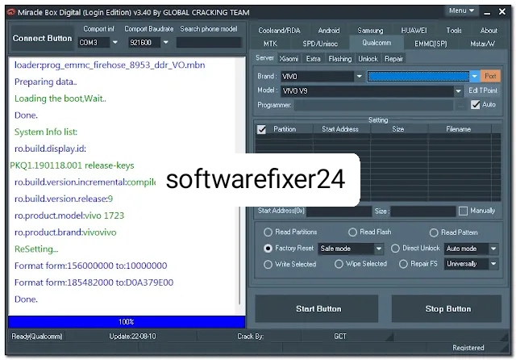
Task: Click the 'PKQ1.190118.001 release-keys' log line
Action: [72, 165]
